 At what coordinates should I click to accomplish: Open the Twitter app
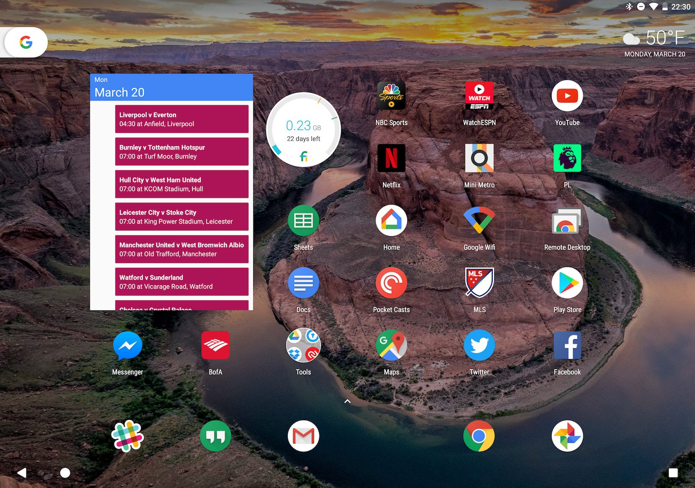tap(479, 345)
